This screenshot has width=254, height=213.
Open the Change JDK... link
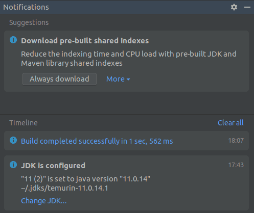click(x=44, y=201)
